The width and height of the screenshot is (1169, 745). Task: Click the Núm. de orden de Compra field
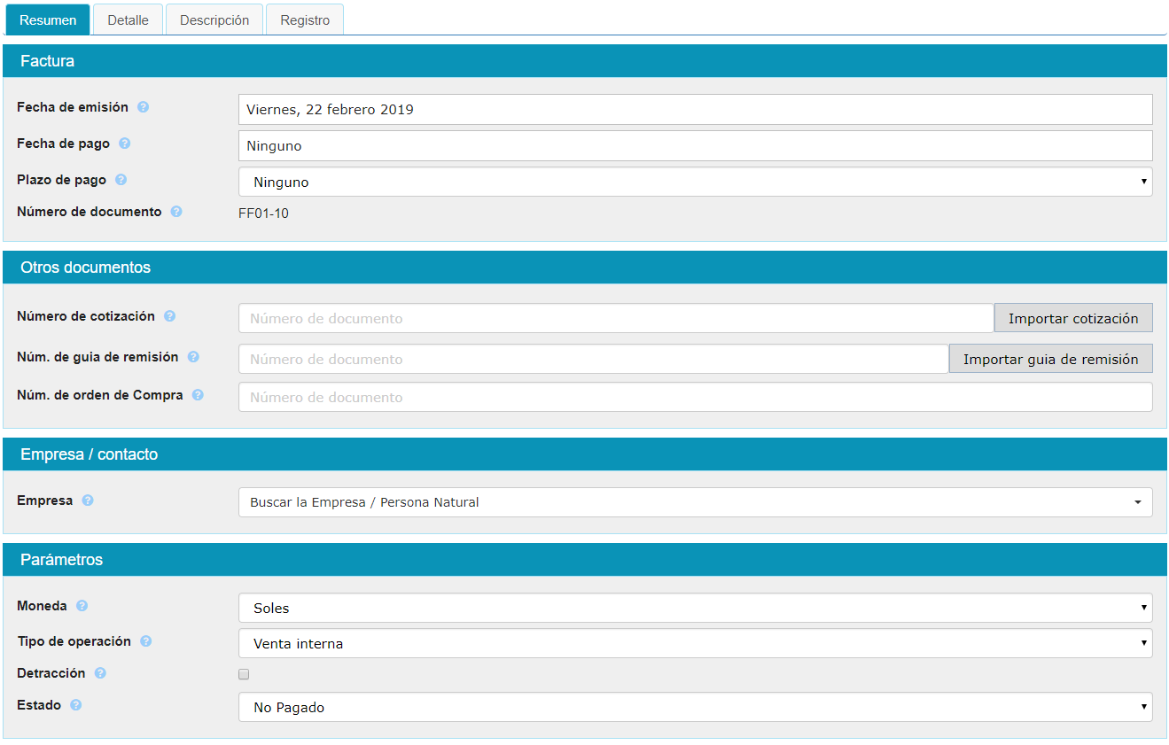[695, 397]
